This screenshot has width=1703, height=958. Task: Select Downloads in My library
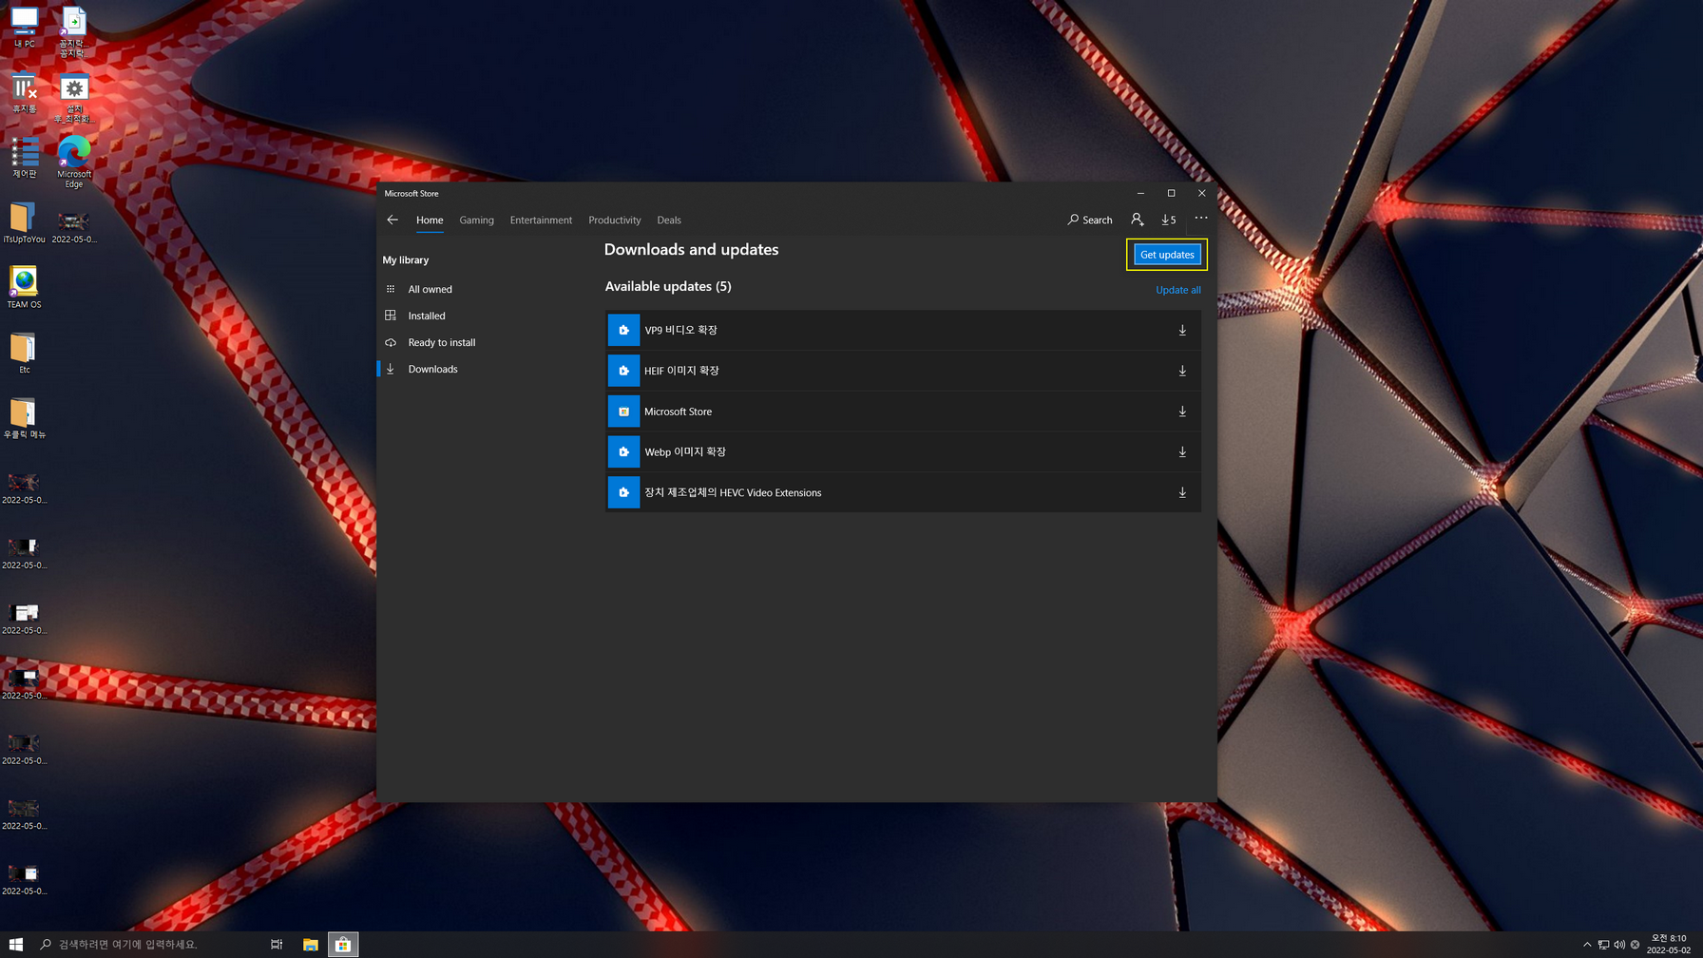[432, 369]
